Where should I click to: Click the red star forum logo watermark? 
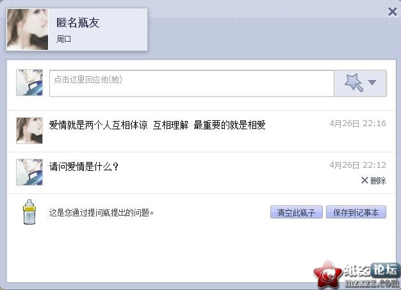click(328, 275)
